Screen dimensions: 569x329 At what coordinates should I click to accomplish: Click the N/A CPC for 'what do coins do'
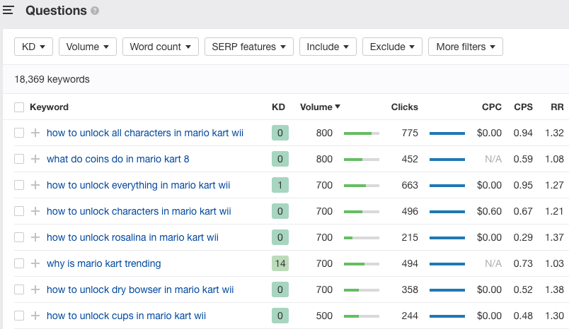pos(493,159)
